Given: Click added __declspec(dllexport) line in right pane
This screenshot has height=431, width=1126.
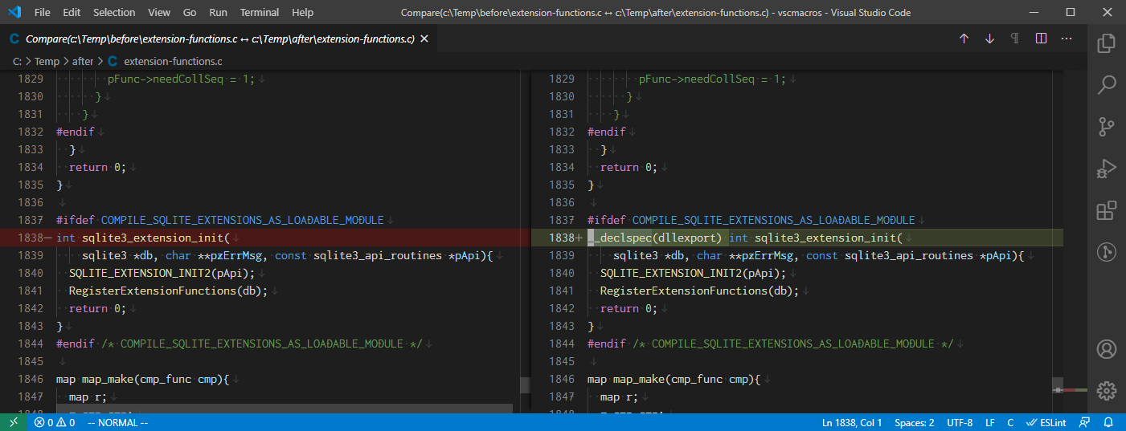Looking at the screenshot, I should [797, 238].
